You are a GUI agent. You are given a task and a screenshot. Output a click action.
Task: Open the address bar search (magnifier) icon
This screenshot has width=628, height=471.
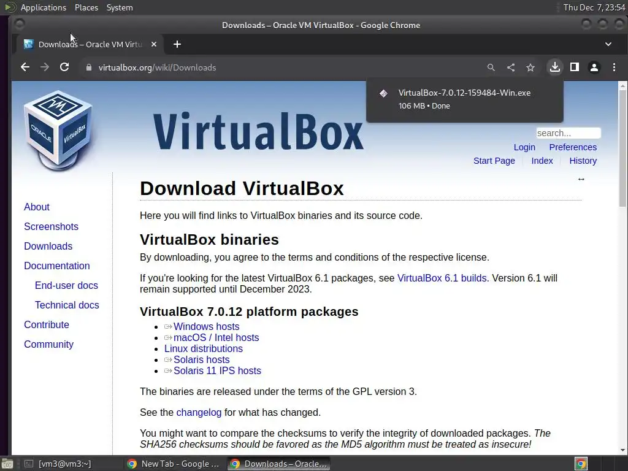coord(491,67)
